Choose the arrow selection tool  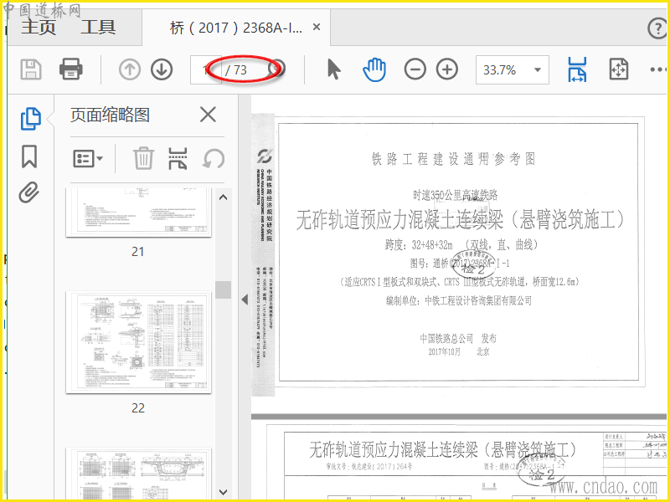click(x=333, y=69)
